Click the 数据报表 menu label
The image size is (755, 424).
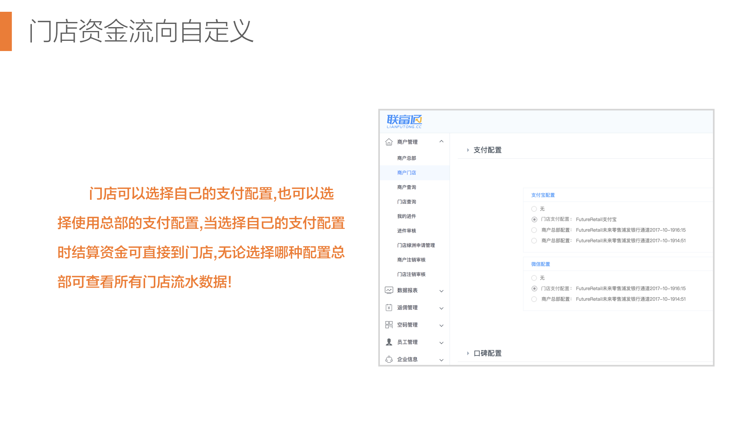(407, 290)
